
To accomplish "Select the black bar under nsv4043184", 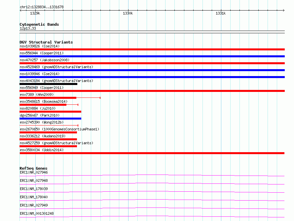I will tap(48, 84).
